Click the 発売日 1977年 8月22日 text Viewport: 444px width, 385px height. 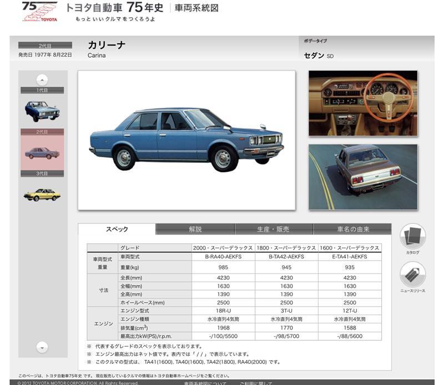click(x=45, y=54)
